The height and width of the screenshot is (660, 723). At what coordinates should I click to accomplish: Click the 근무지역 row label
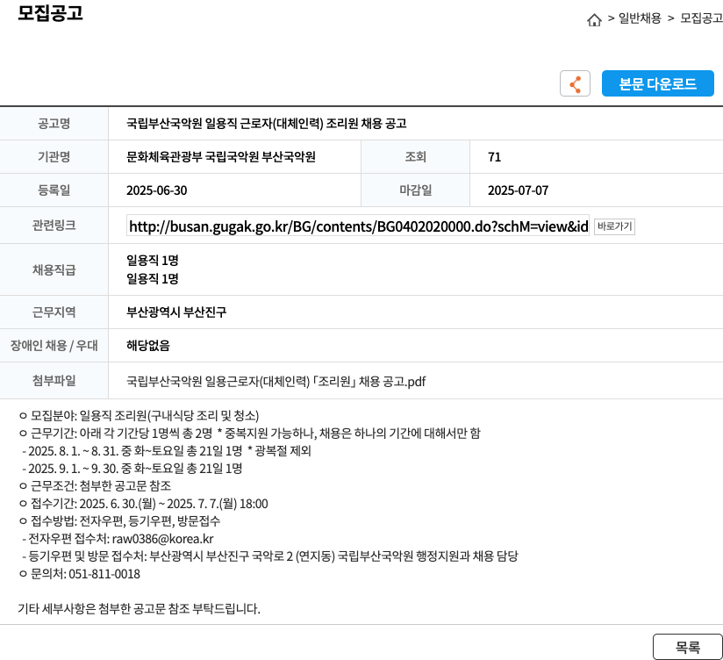(54, 312)
